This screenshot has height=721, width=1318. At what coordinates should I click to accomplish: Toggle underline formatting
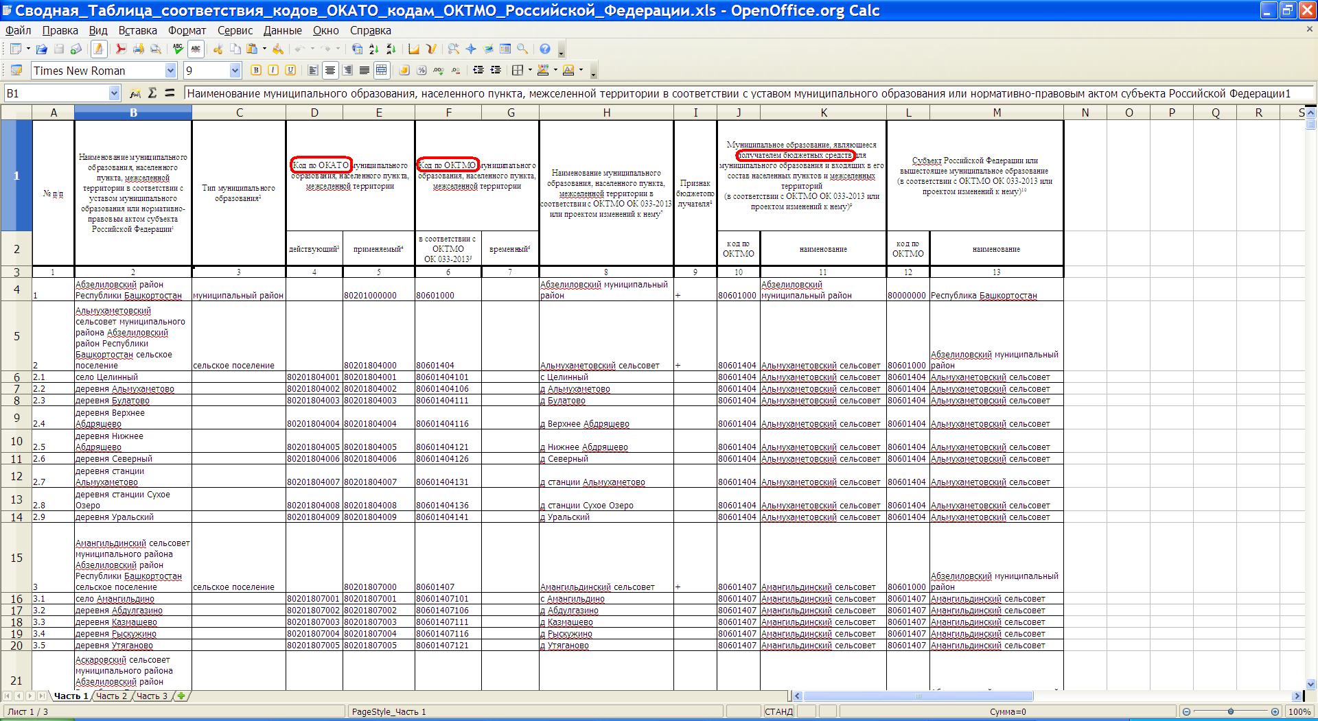(x=290, y=70)
